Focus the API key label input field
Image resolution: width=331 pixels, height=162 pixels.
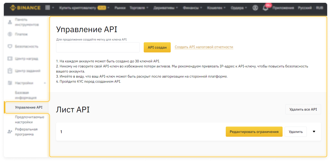pos(98,47)
